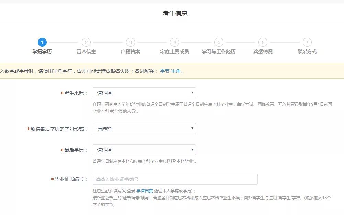This screenshot has width=344, height=215.
Task: Click the 联系方式 step label
Action: tap(307, 52)
